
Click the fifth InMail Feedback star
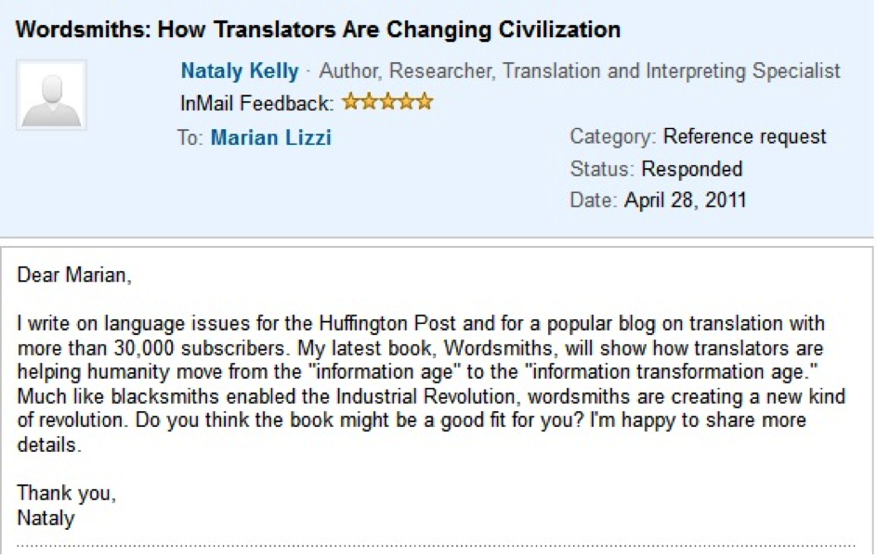[x=425, y=102]
